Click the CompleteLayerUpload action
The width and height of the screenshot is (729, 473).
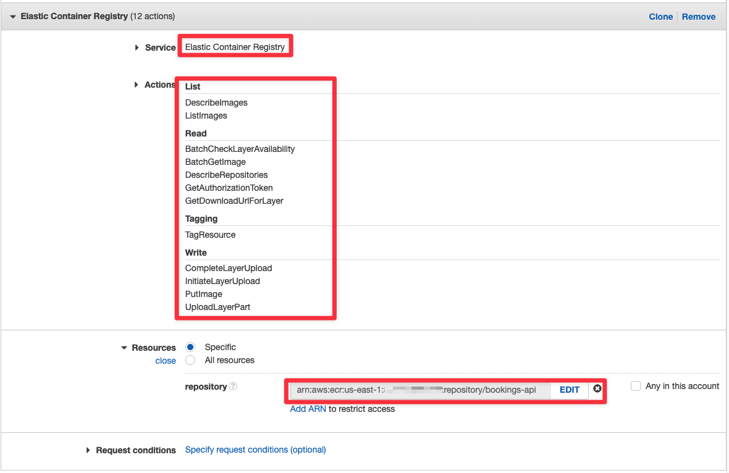[x=229, y=269]
